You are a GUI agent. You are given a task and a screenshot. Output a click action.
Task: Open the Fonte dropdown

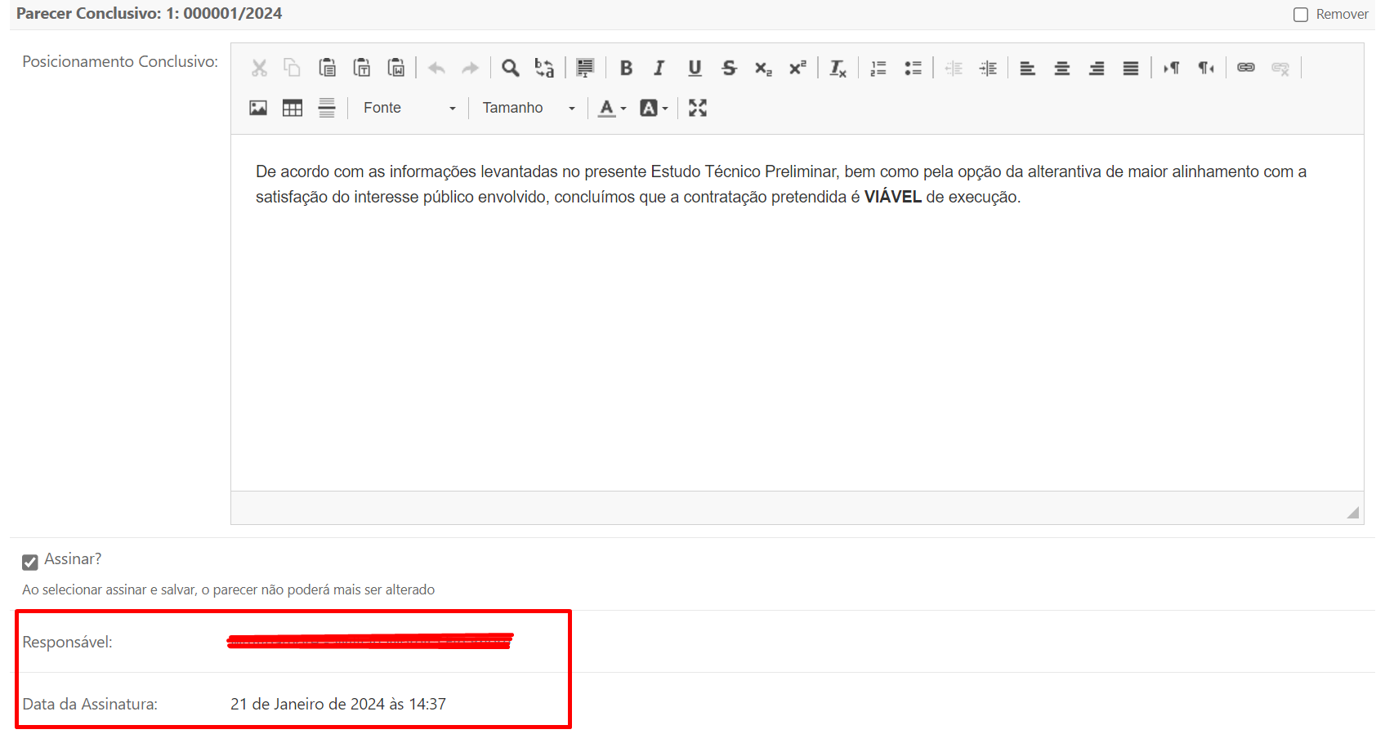pos(409,108)
